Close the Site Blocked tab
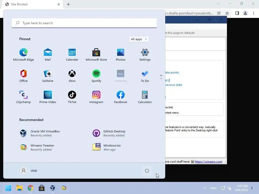Viewport: 259px width, 194px height. (59, 4)
